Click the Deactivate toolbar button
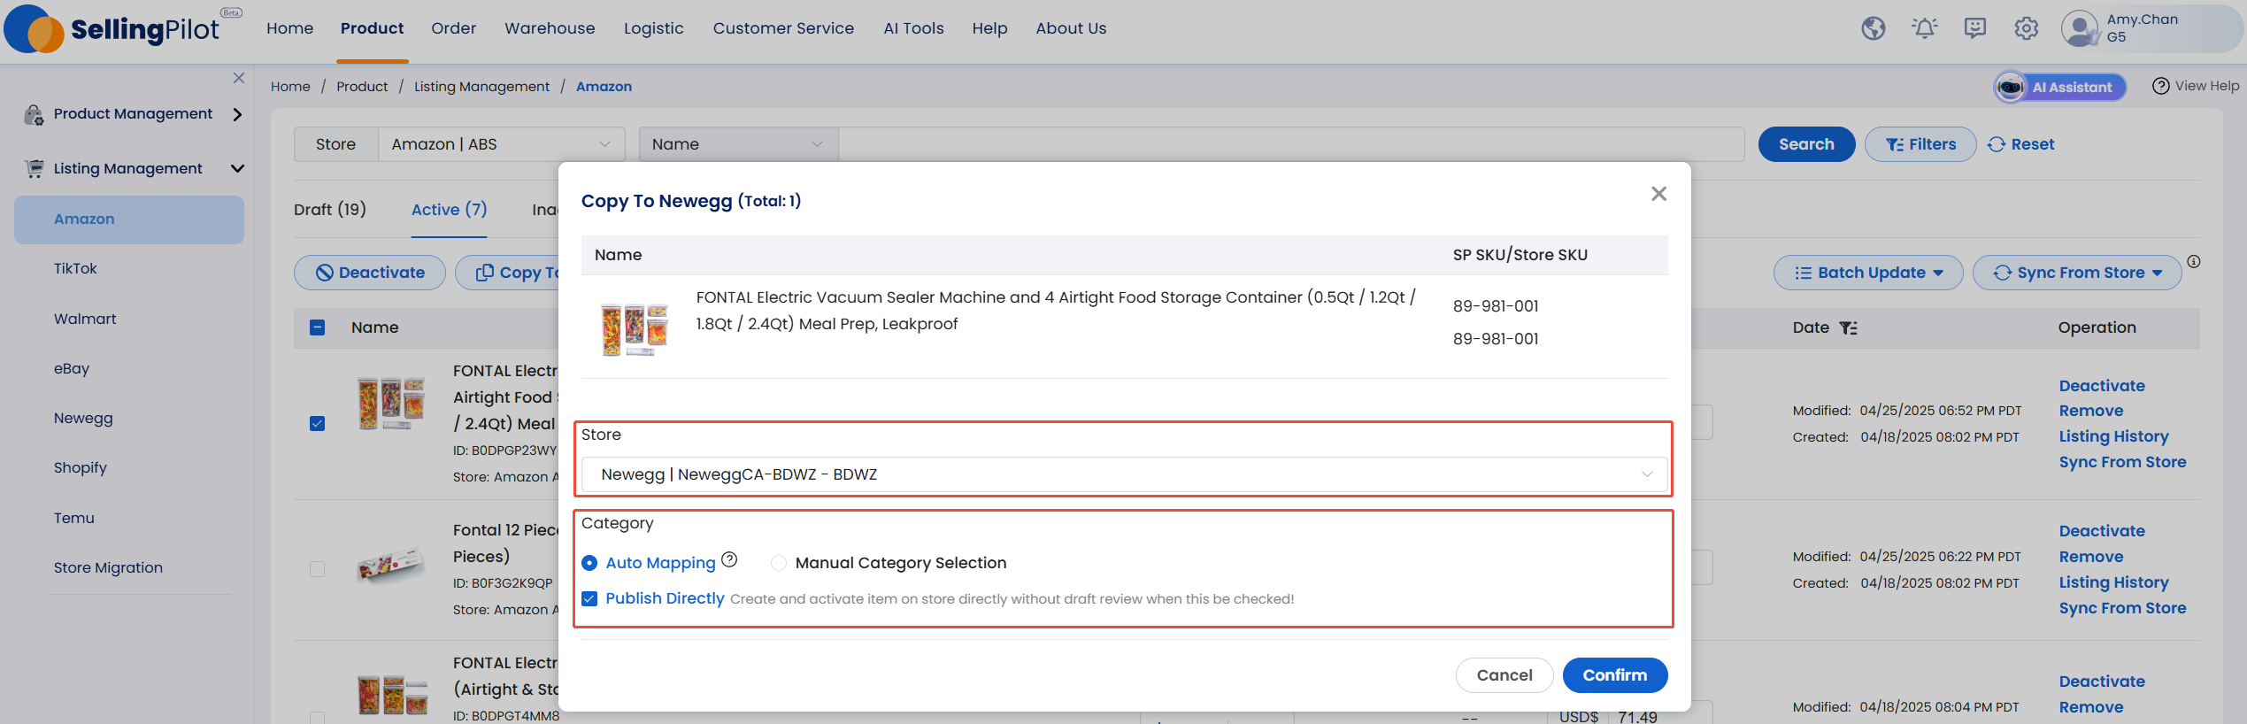 (370, 273)
